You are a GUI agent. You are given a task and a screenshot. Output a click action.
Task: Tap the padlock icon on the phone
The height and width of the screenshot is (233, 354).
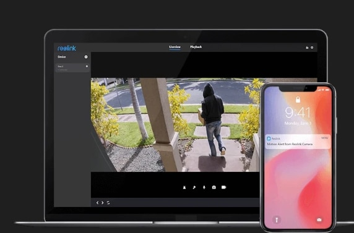click(298, 100)
